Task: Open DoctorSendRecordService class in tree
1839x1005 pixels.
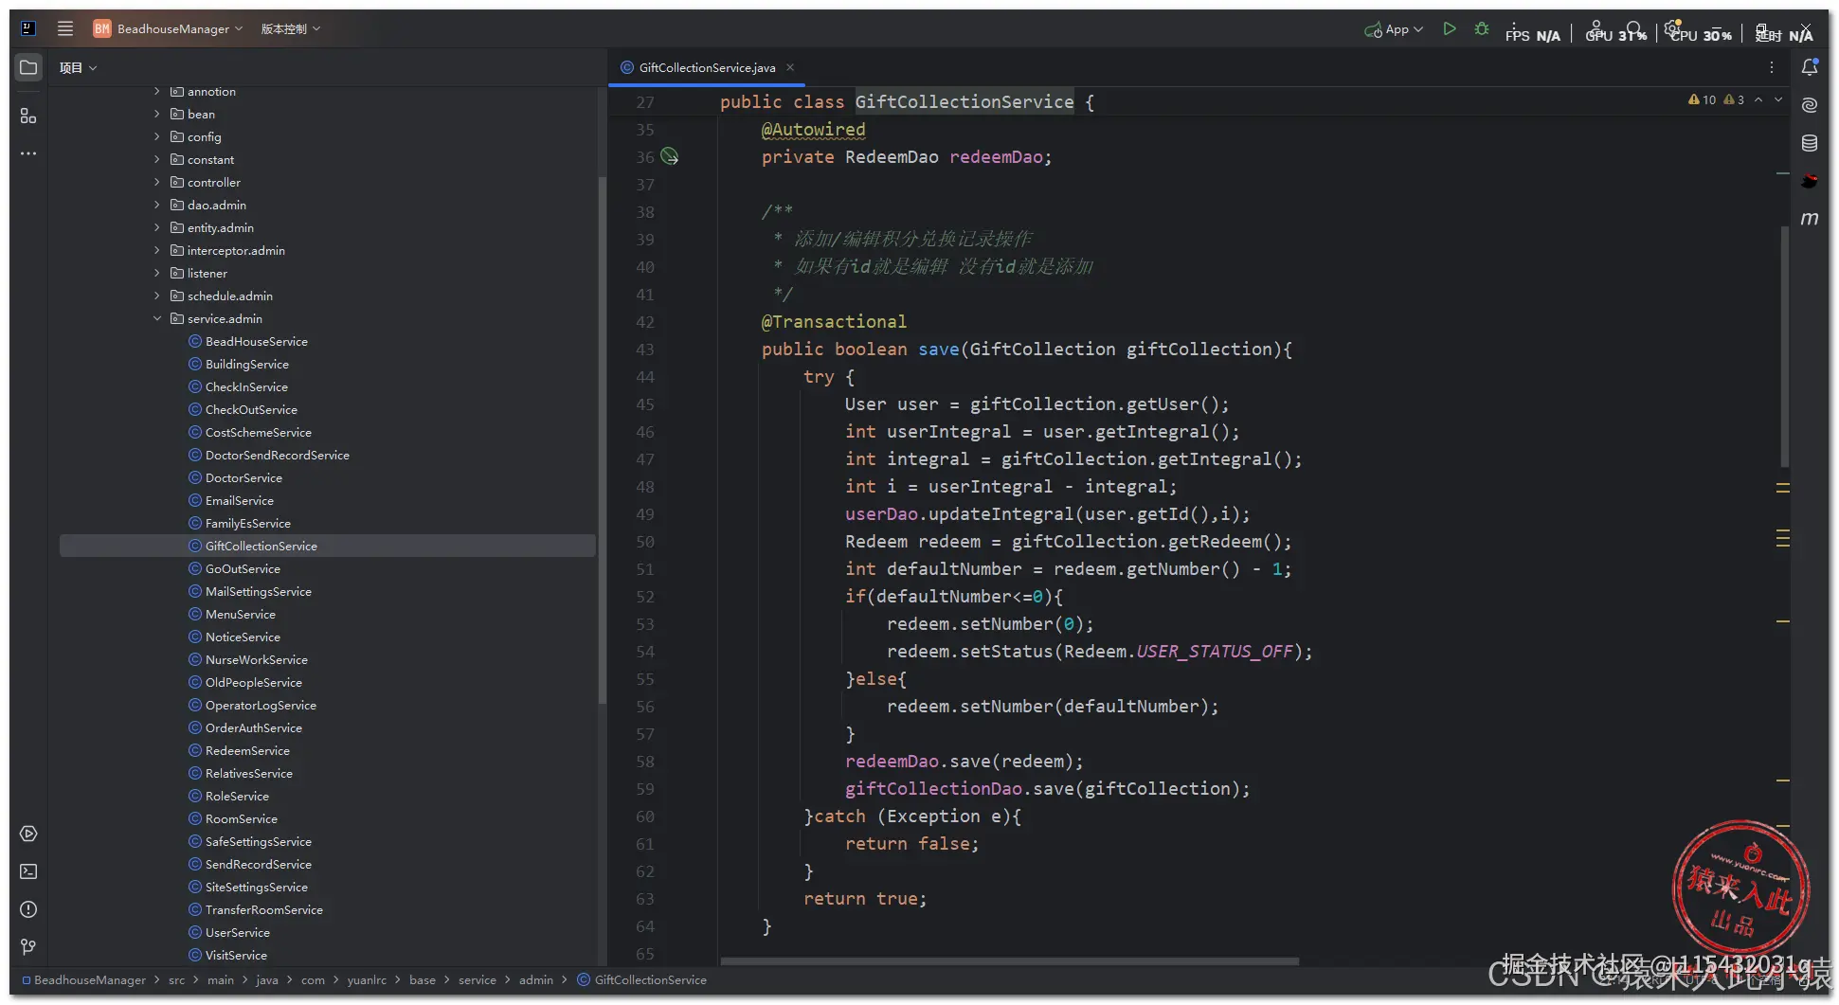Action: [277, 455]
